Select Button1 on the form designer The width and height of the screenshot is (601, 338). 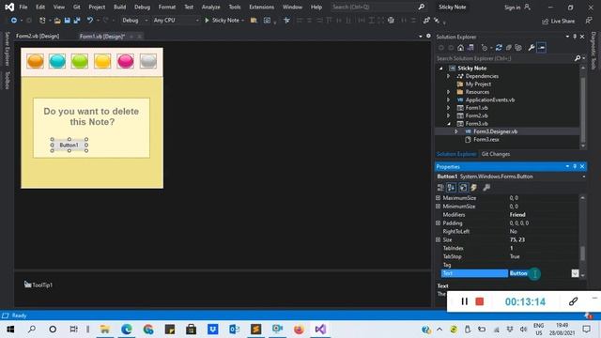tap(69, 146)
